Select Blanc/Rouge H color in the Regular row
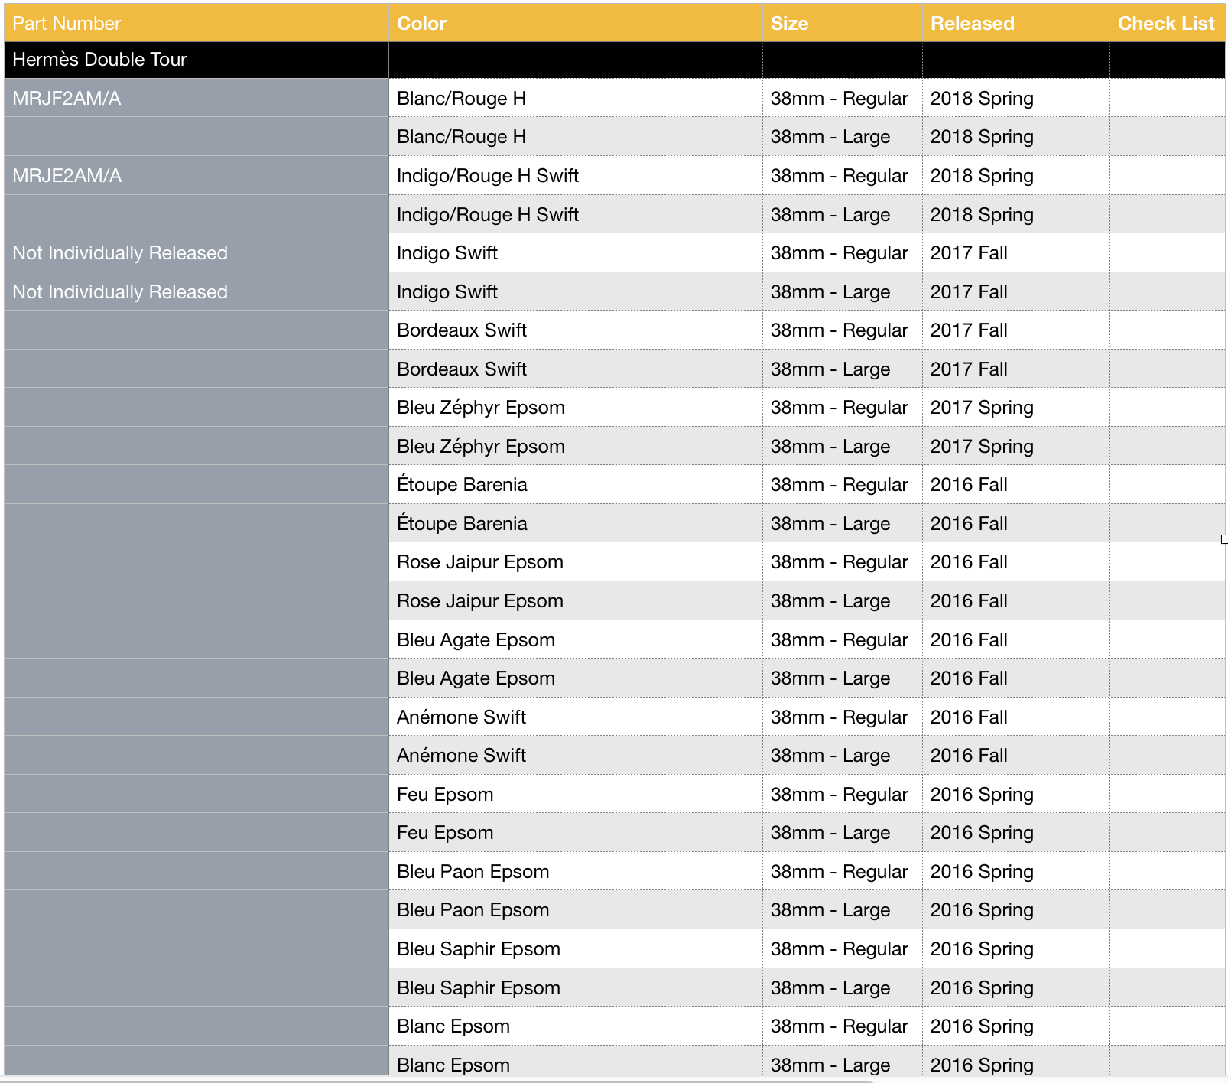1228x1083 pixels. [x=461, y=99]
